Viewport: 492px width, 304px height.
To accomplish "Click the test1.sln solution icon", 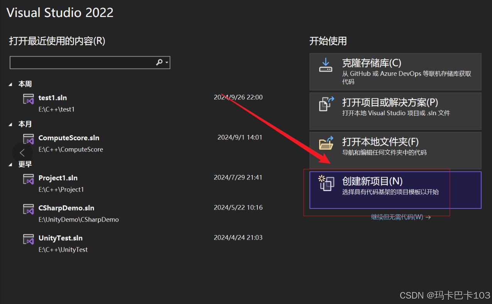I will [29, 99].
